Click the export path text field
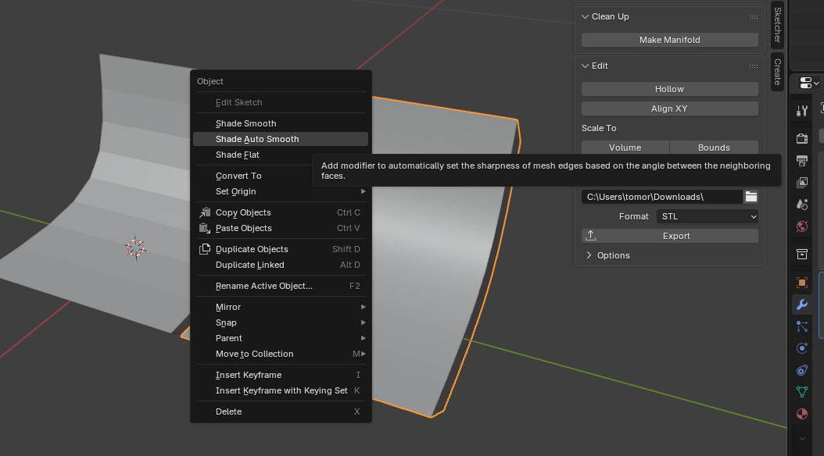The height and width of the screenshot is (456, 824). tap(661, 197)
